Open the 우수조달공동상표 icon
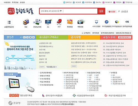The height and width of the screenshot is (106, 138). [117, 22]
